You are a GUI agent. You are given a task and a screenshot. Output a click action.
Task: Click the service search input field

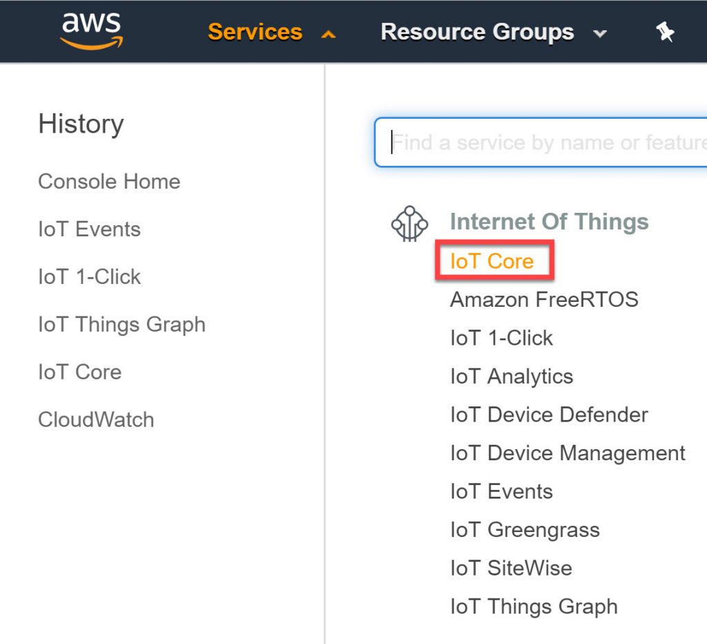coord(539,142)
